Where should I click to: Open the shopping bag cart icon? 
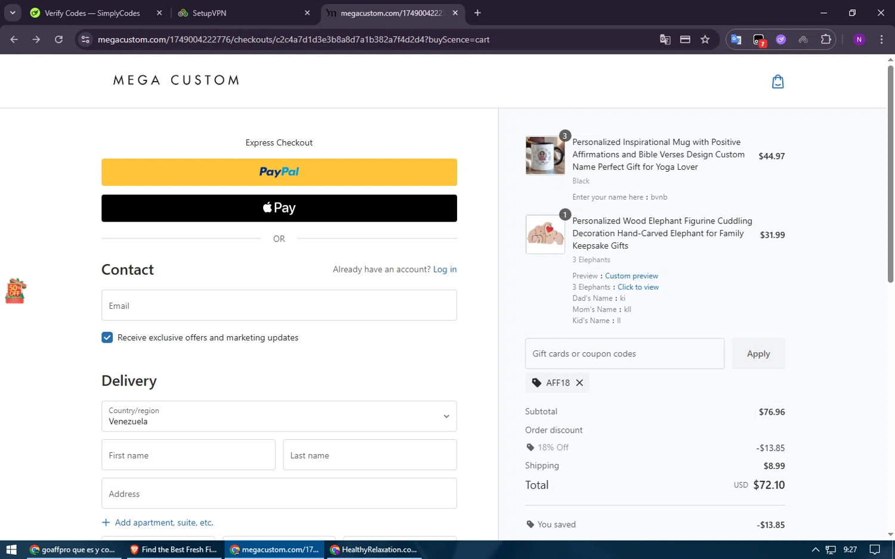coord(777,82)
